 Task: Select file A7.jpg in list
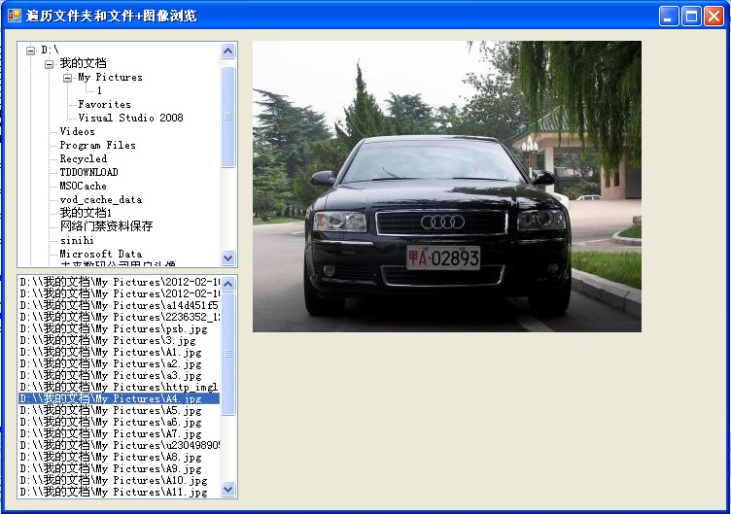pos(119,434)
